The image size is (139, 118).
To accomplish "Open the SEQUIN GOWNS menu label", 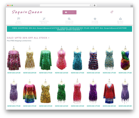I will (x=69, y=22).
